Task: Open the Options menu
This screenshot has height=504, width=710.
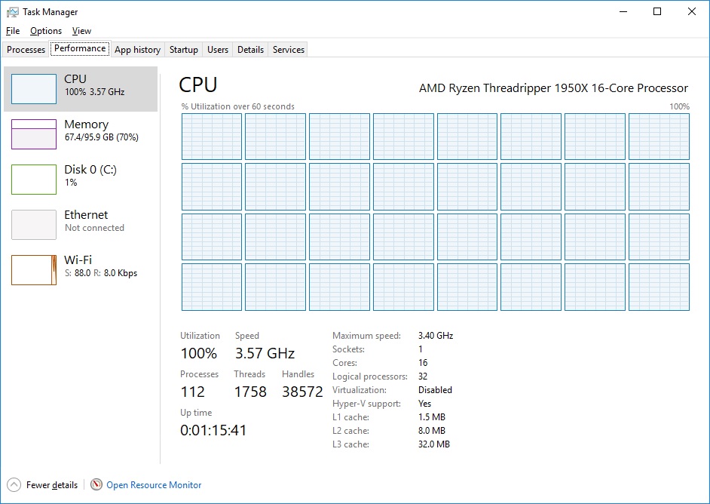Action: pos(46,31)
